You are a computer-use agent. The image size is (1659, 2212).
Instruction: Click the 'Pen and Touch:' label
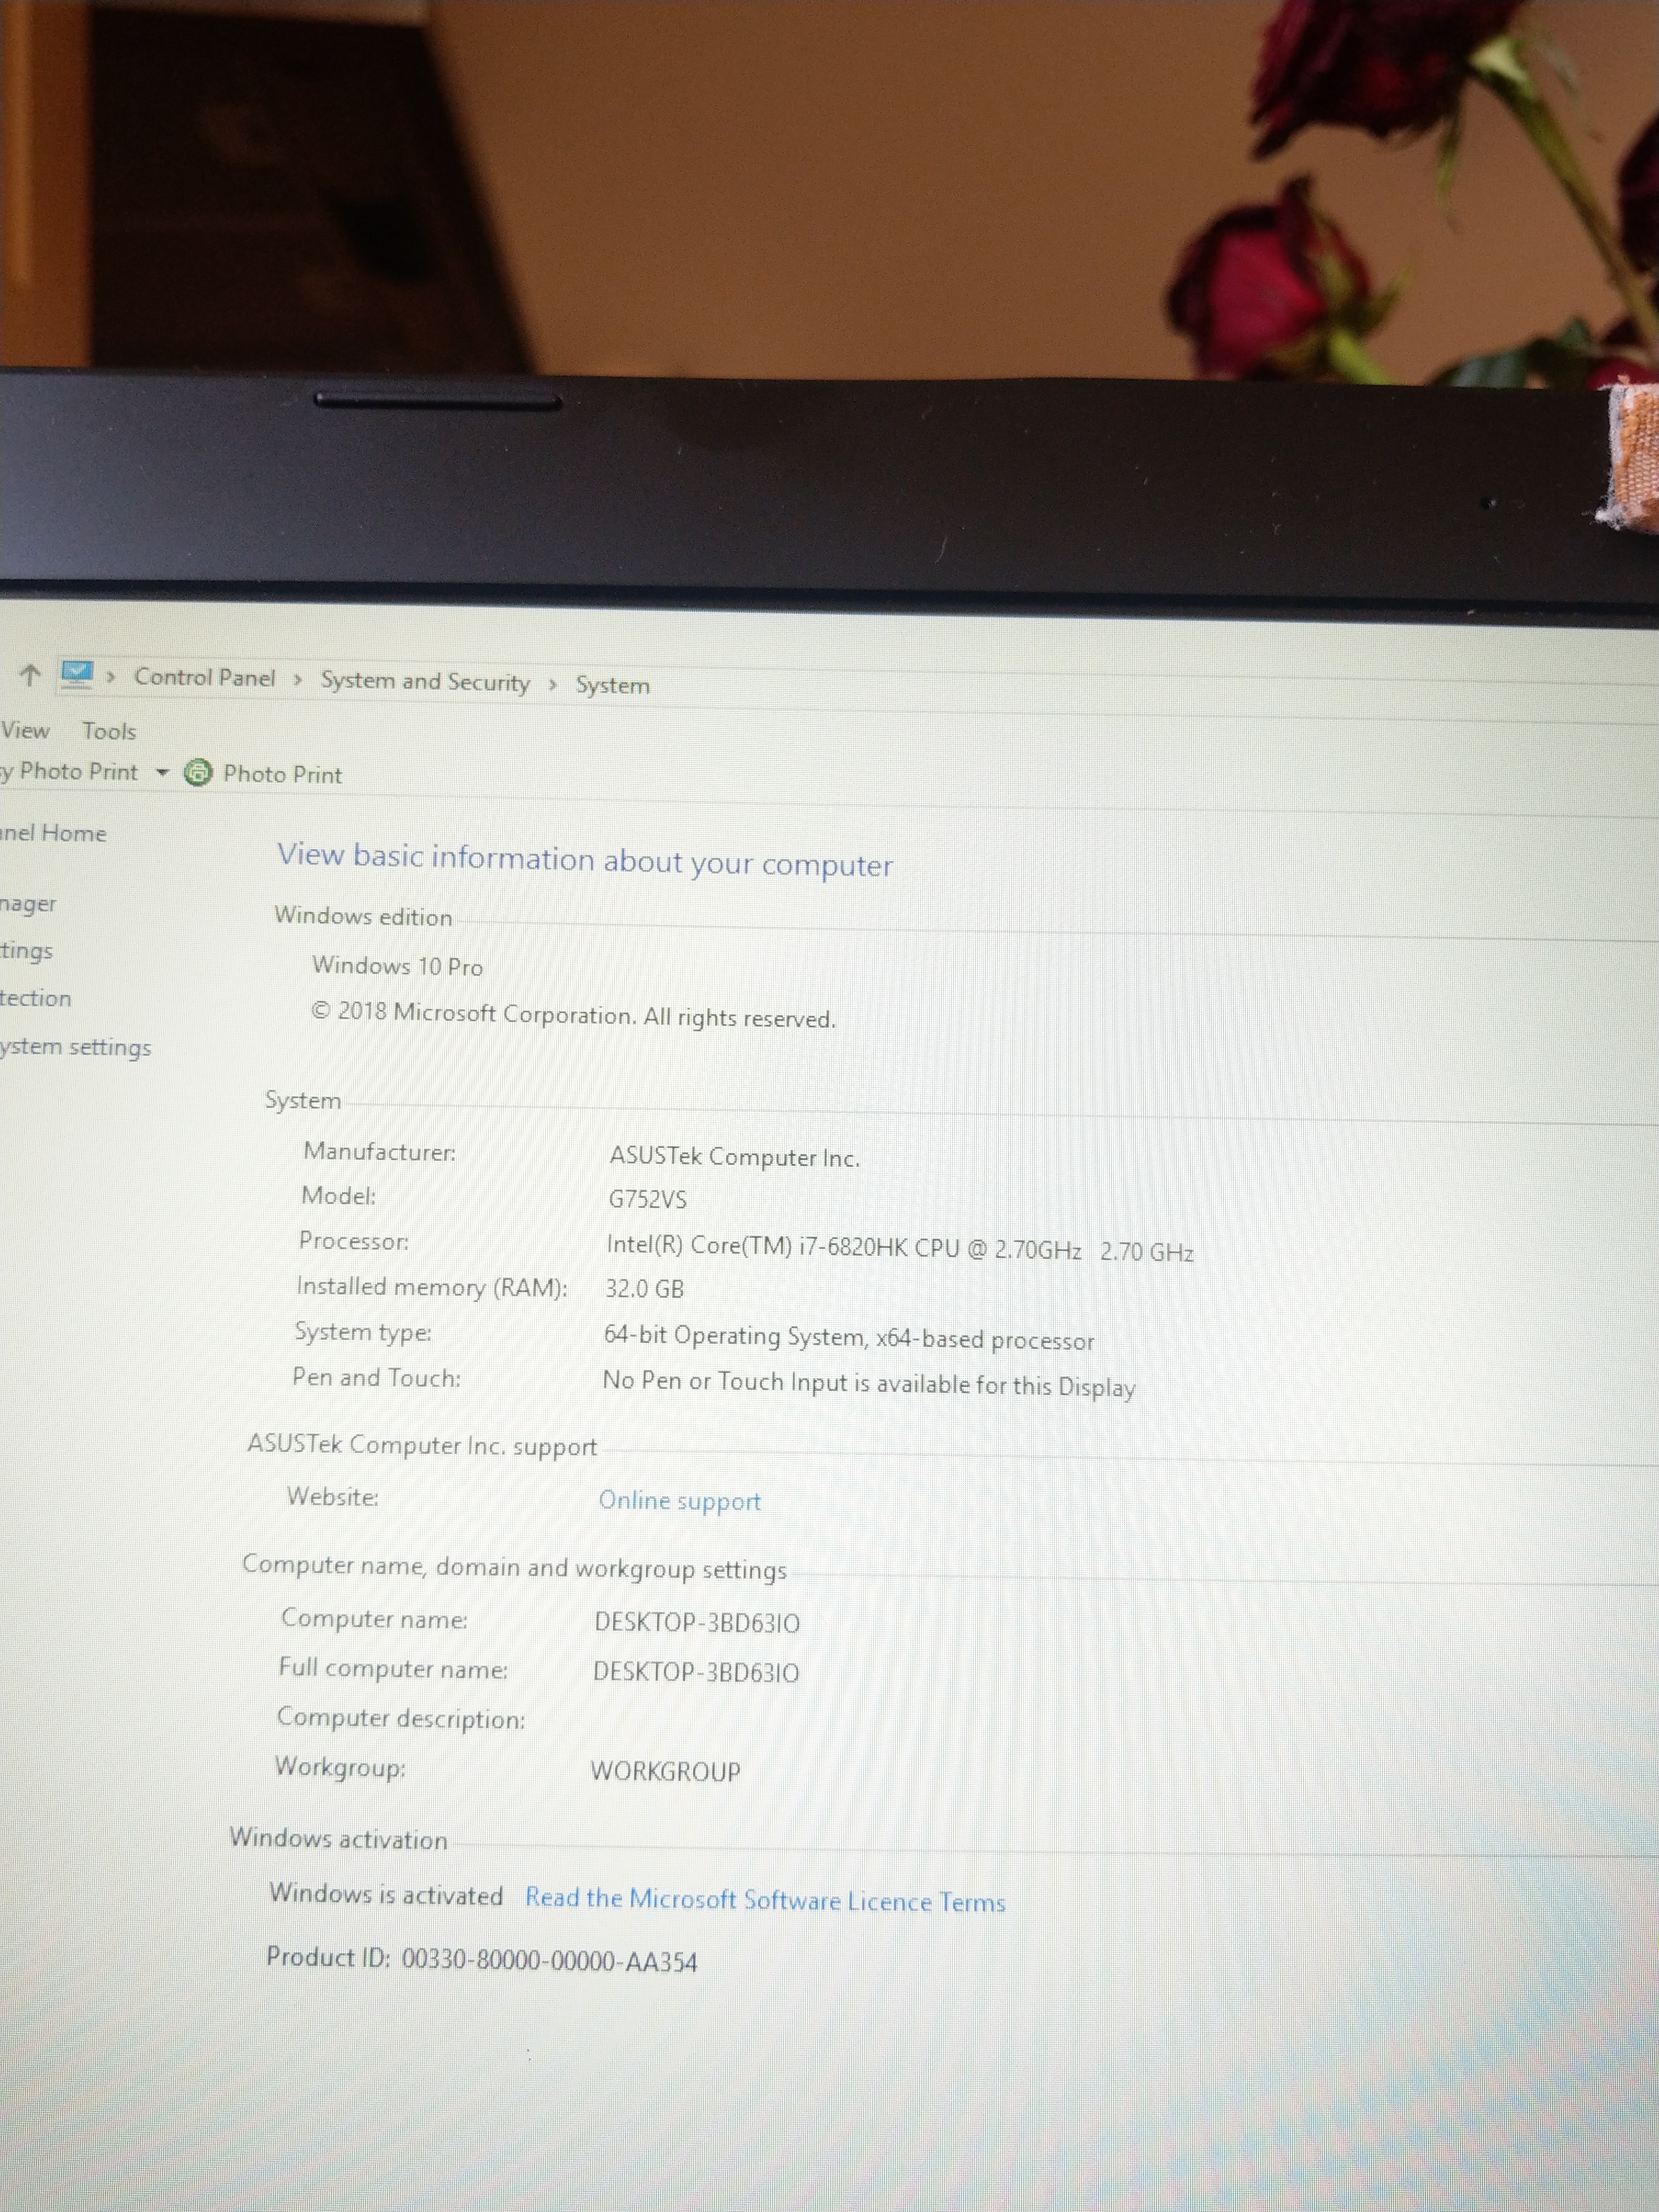point(377,1378)
